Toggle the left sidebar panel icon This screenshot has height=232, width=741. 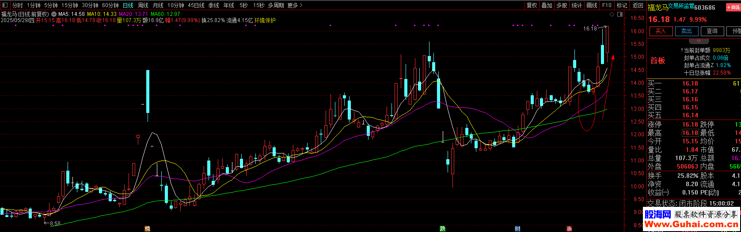pos(4,5)
